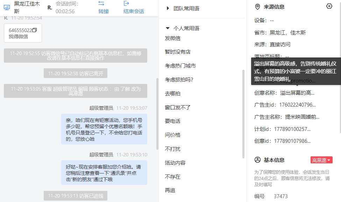
Task: Select the quick phrase 要电话
Action: coord(173,121)
